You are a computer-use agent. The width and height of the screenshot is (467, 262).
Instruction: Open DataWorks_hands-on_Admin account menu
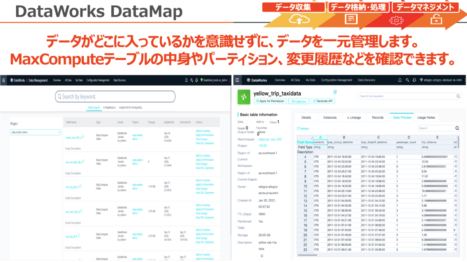pyautogui.click(x=214, y=80)
